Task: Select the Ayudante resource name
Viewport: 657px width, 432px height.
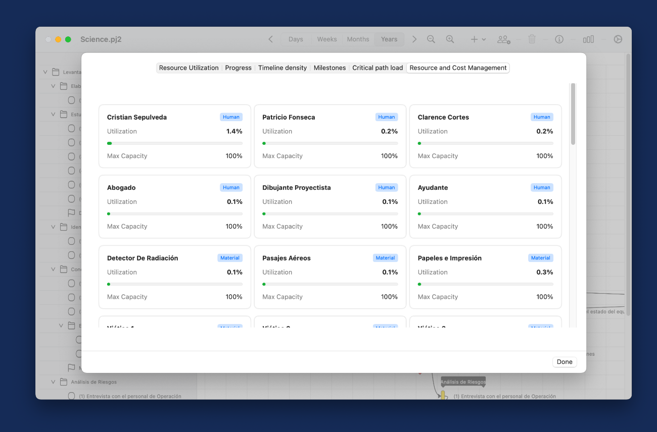Action: (x=433, y=188)
